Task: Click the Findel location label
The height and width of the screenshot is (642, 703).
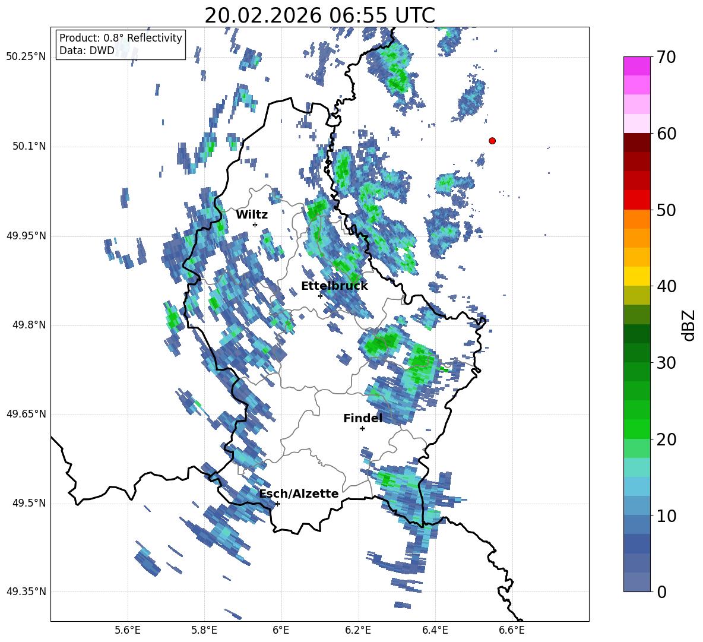Action: click(x=363, y=418)
